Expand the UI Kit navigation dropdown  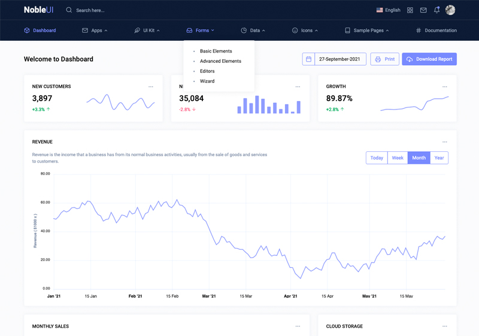147,30
